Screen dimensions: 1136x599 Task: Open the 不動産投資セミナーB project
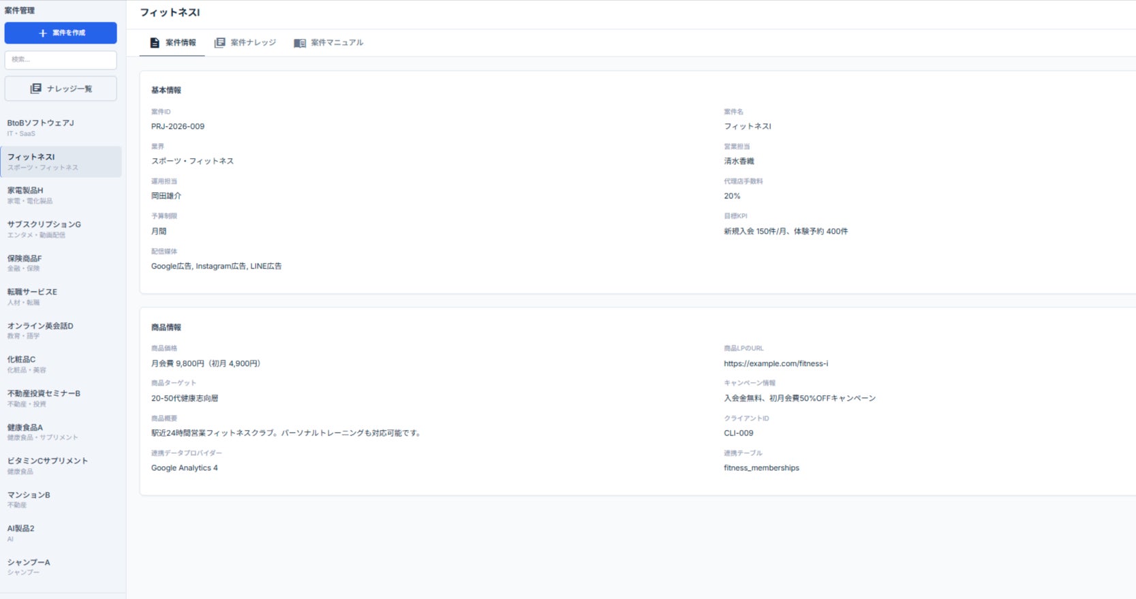(61, 398)
